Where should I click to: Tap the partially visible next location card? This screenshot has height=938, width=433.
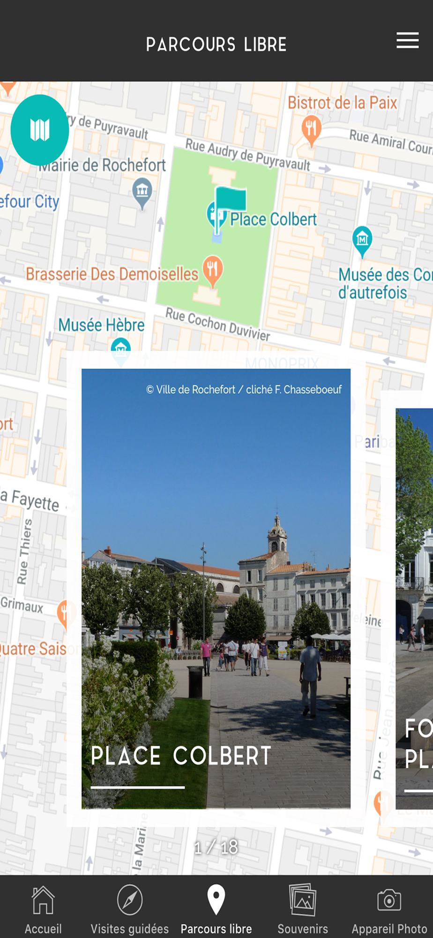pos(414,609)
